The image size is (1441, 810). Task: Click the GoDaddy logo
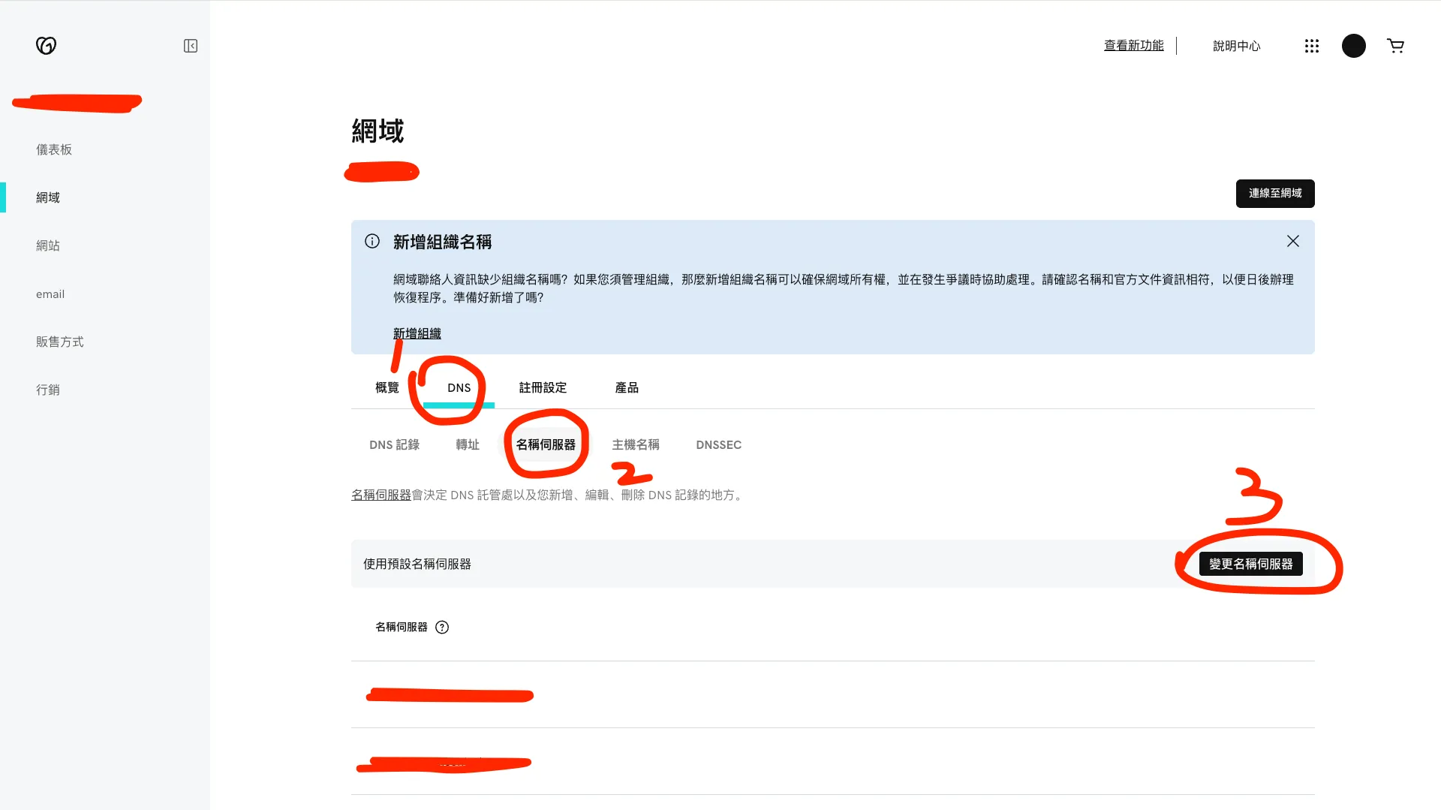pyautogui.click(x=46, y=45)
